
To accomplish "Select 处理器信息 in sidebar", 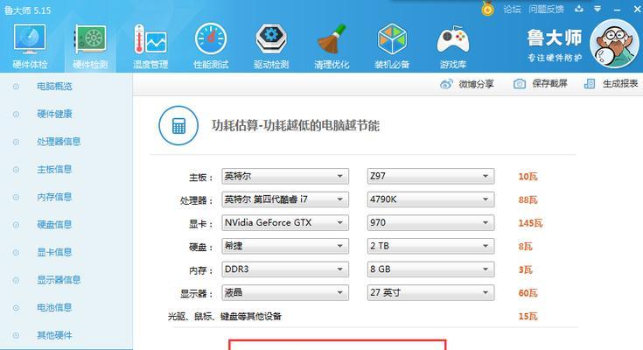I will coord(59,142).
